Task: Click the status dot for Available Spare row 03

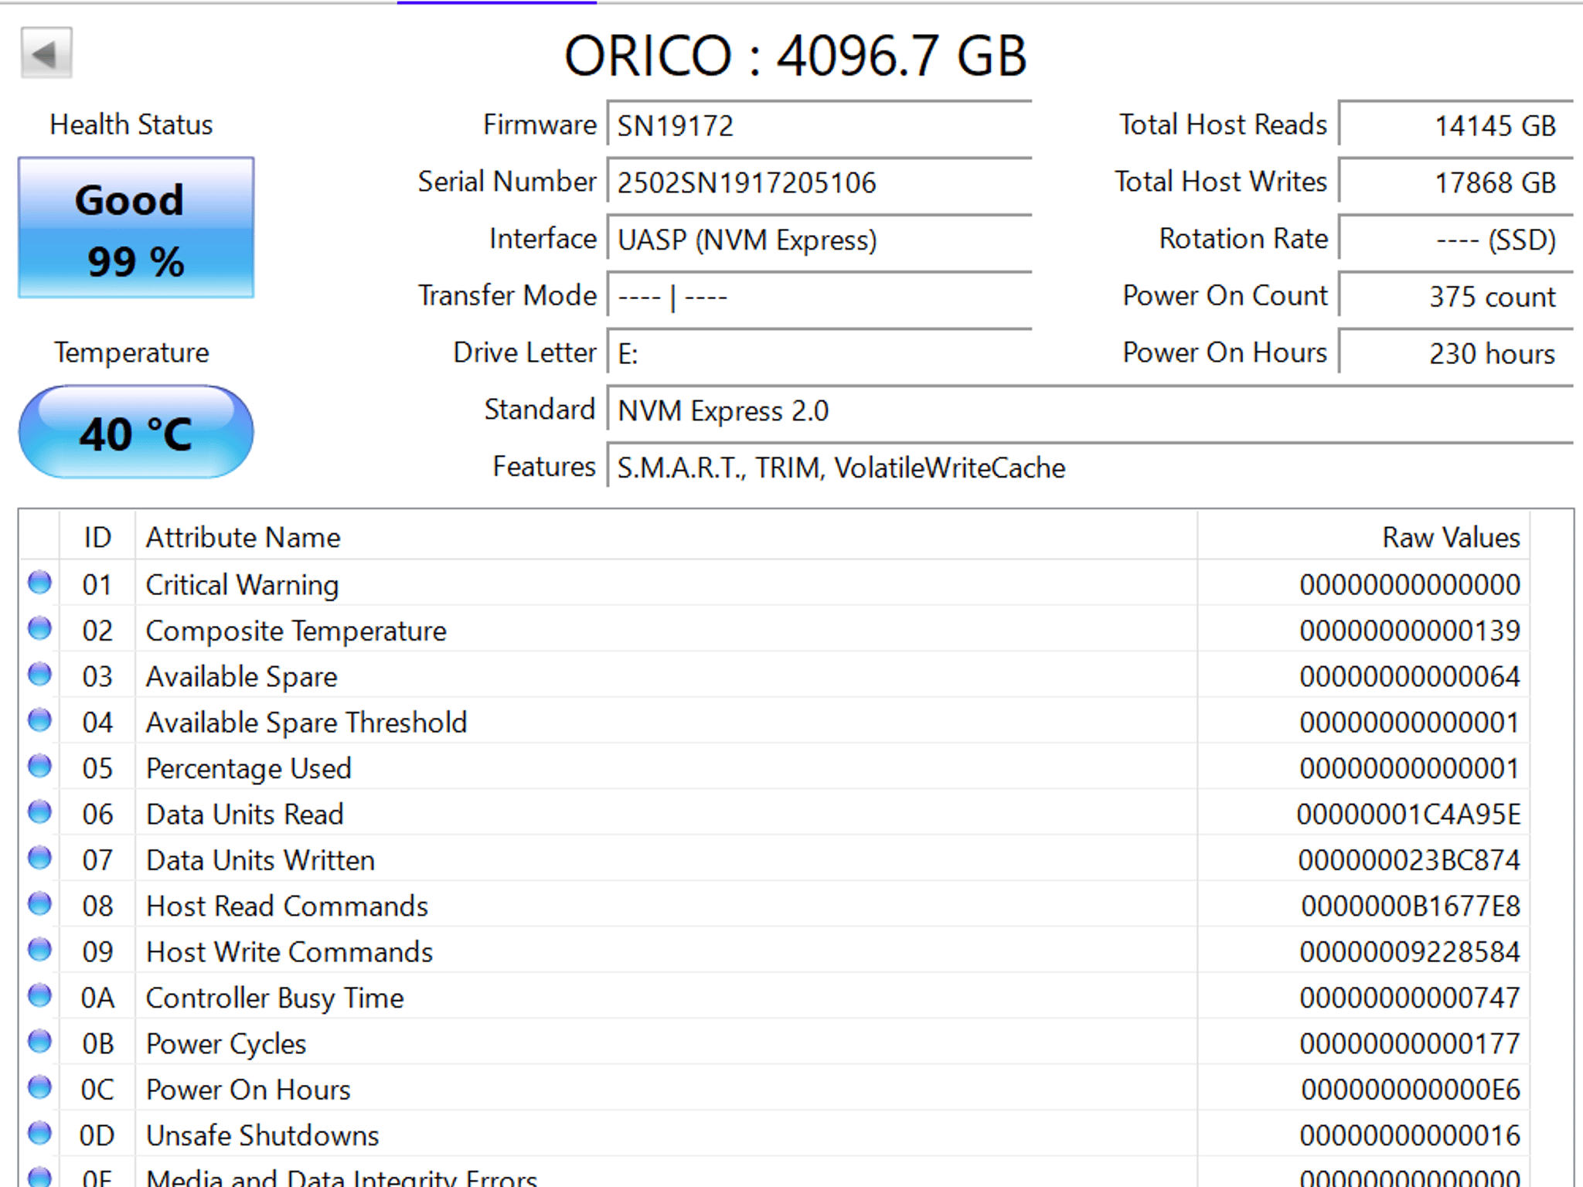Action: (39, 675)
